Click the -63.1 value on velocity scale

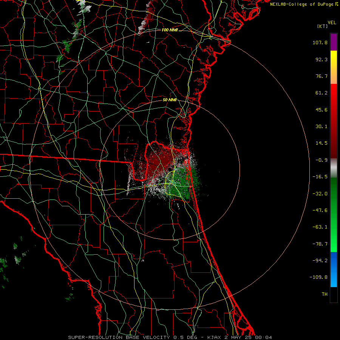320,227
